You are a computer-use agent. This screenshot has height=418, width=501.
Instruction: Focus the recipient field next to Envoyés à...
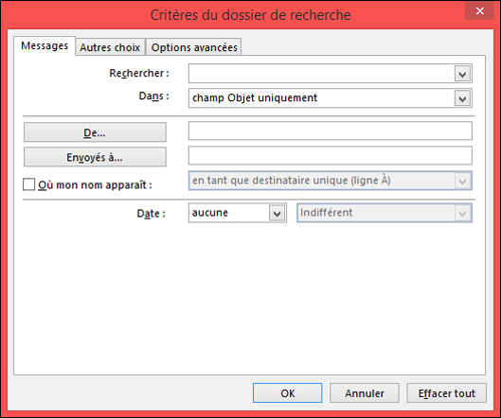(331, 155)
